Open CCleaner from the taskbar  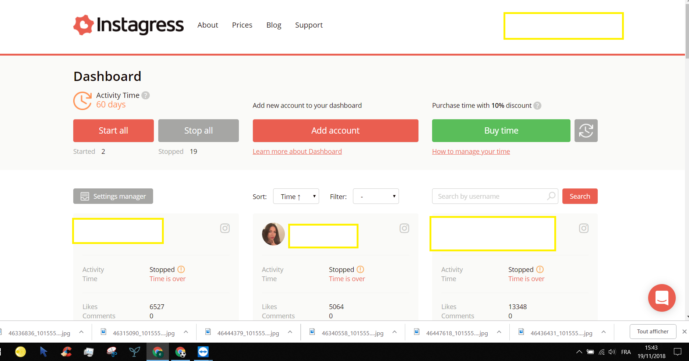[x=66, y=352]
